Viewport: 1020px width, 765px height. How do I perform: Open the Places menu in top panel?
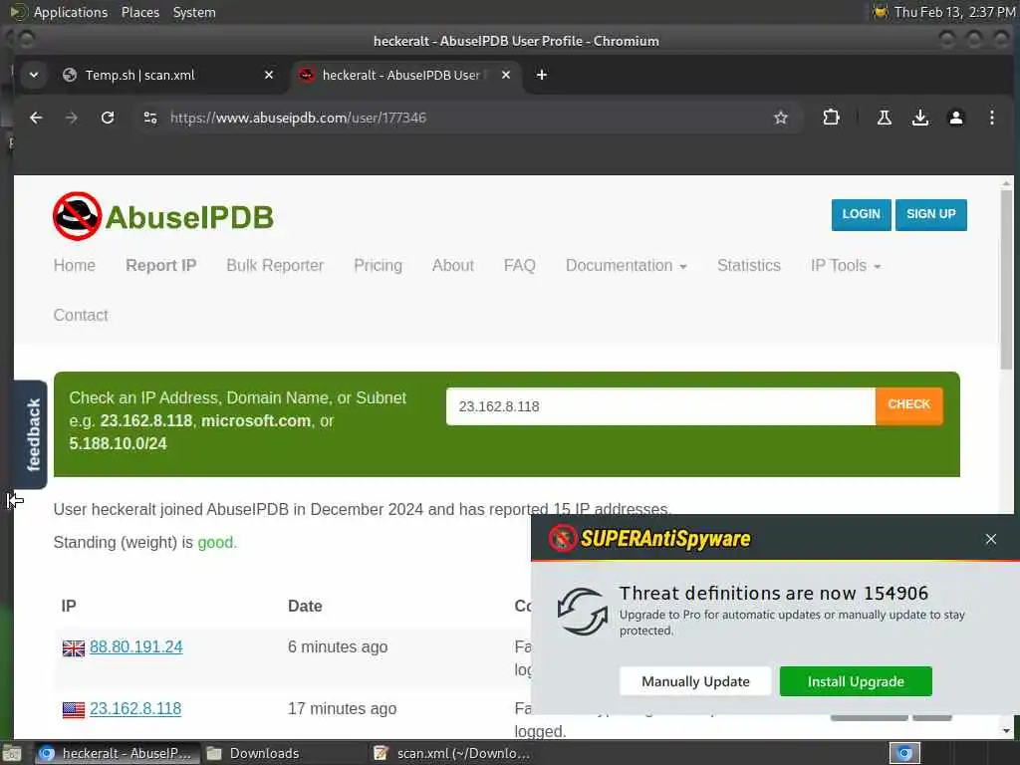click(139, 12)
